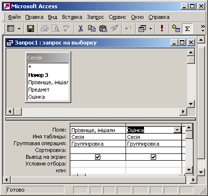
Task: Click the или cell under Оцінка column
Action: (x=154, y=170)
